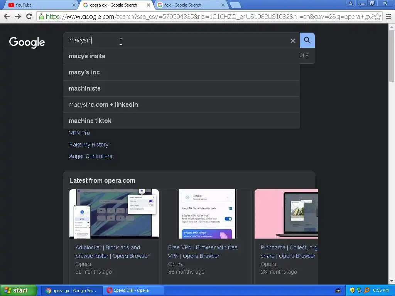Choose the 'macy's inc' suggestion

point(181,72)
